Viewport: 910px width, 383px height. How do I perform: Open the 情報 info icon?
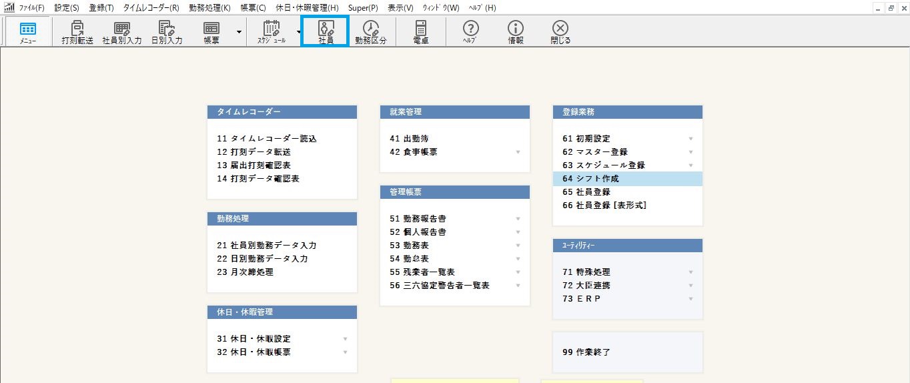[515, 31]
